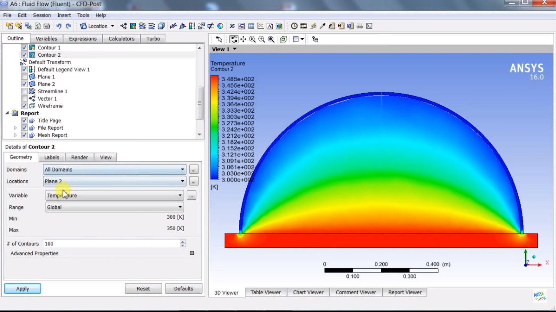Enable the Streamline 1 checkbox

coord(24,91)
